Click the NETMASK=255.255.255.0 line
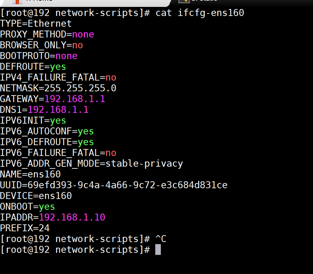The width and height of the screenshot is (313, 274). (58, 88)
